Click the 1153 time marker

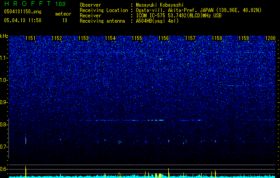pos(83,38)
